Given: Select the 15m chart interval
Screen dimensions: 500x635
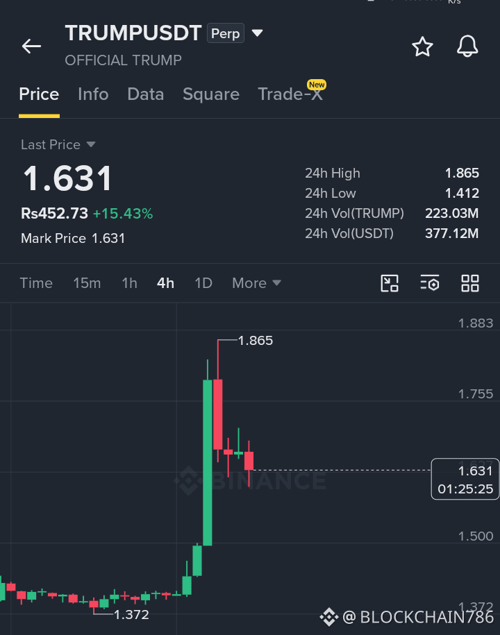Looking at the screenshot, I should (87, 283).
